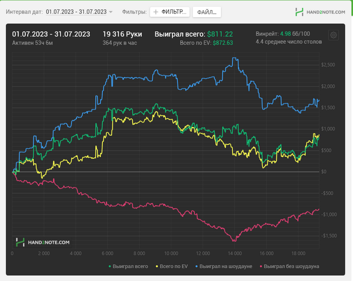Click the 18 000 x-axis label

click(299, 253)
